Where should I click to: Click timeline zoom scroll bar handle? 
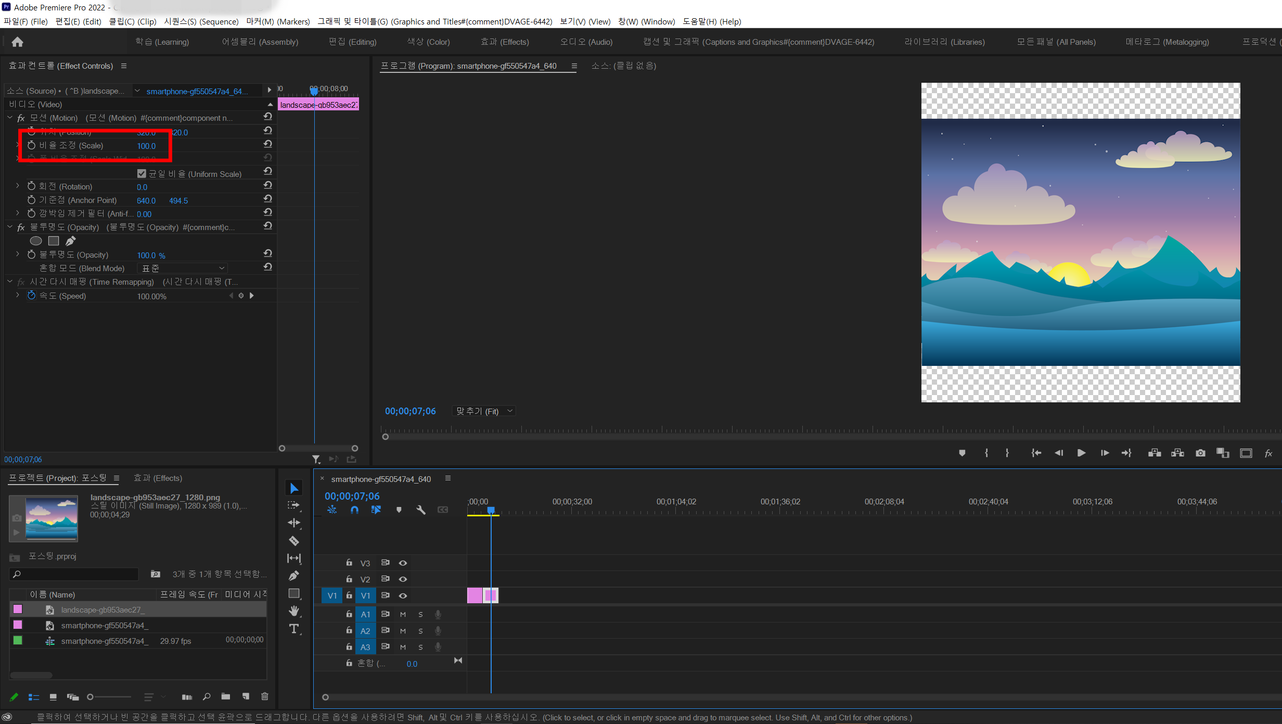click(x=325, y=697)
